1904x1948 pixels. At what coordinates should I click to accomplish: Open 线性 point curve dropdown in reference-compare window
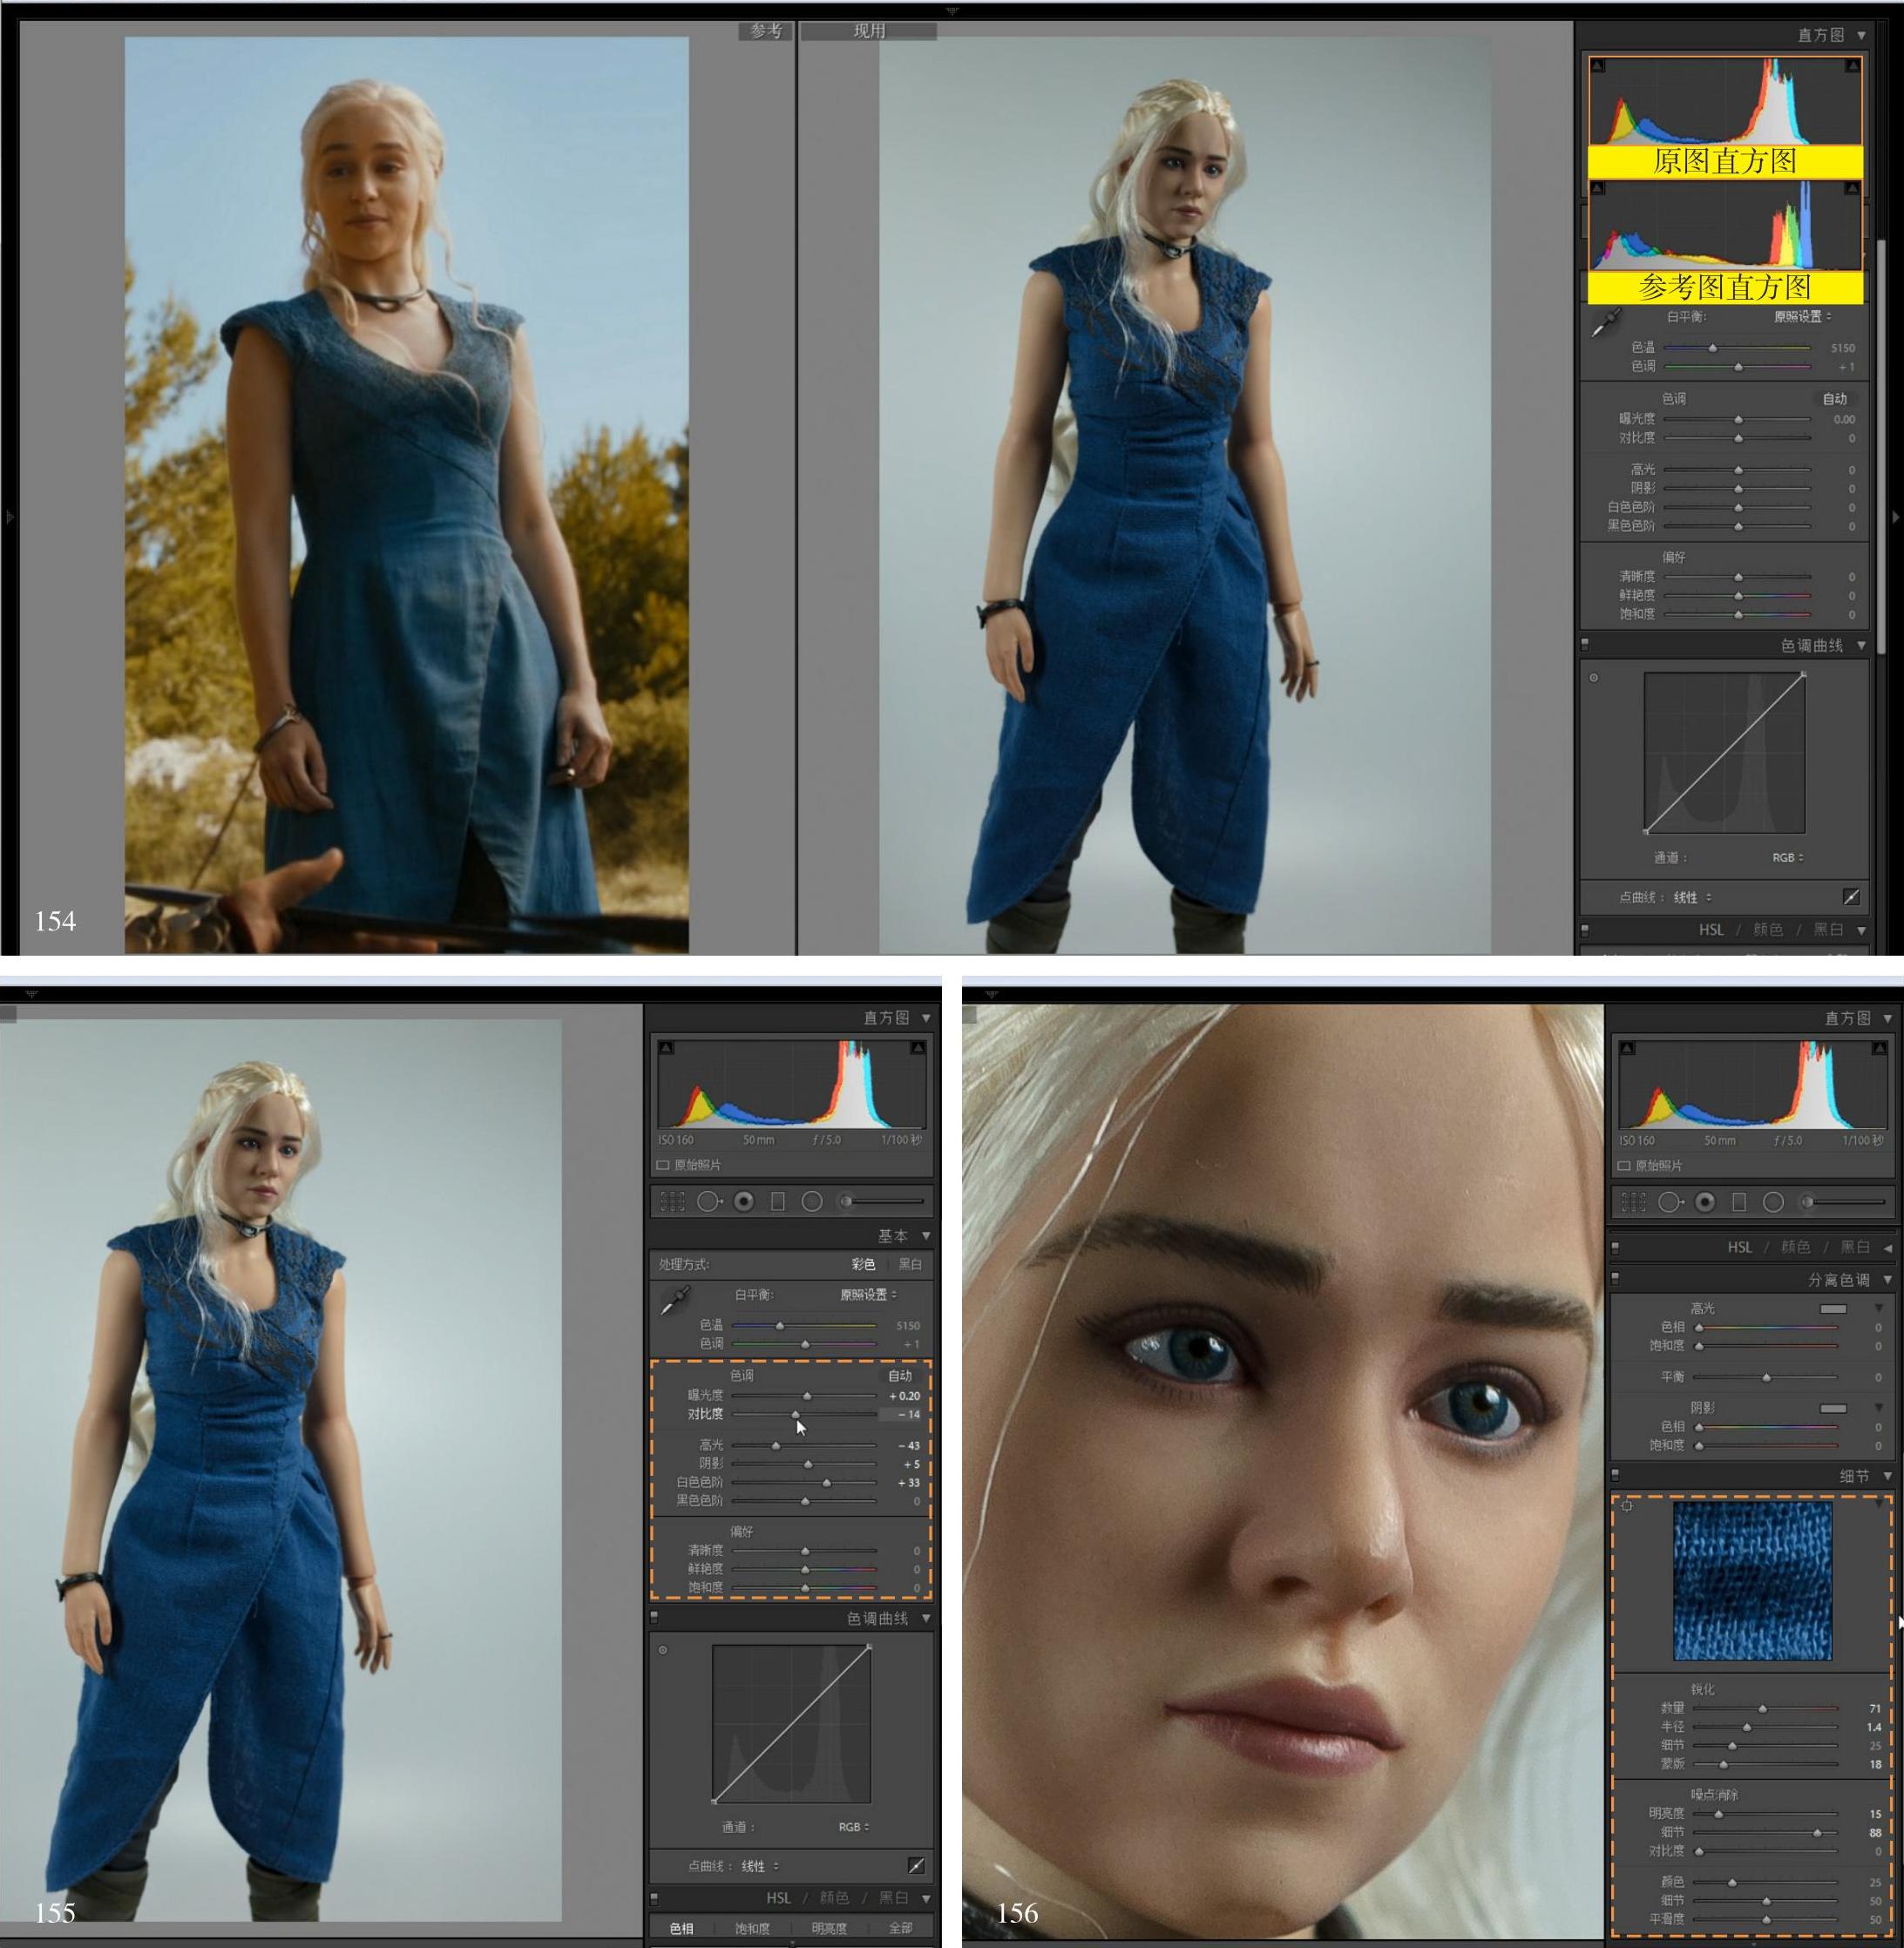click(x=1692, y=897)
